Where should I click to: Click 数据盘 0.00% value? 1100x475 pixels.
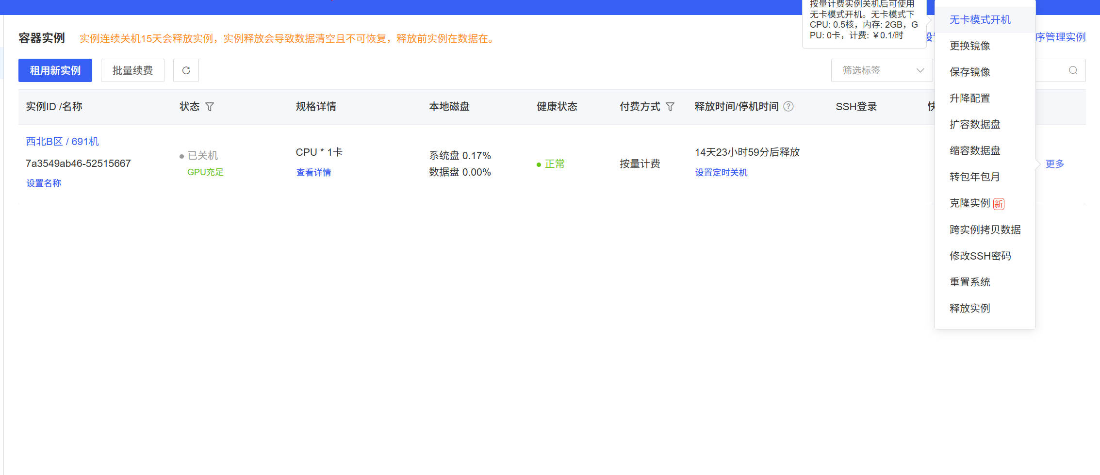460,172
